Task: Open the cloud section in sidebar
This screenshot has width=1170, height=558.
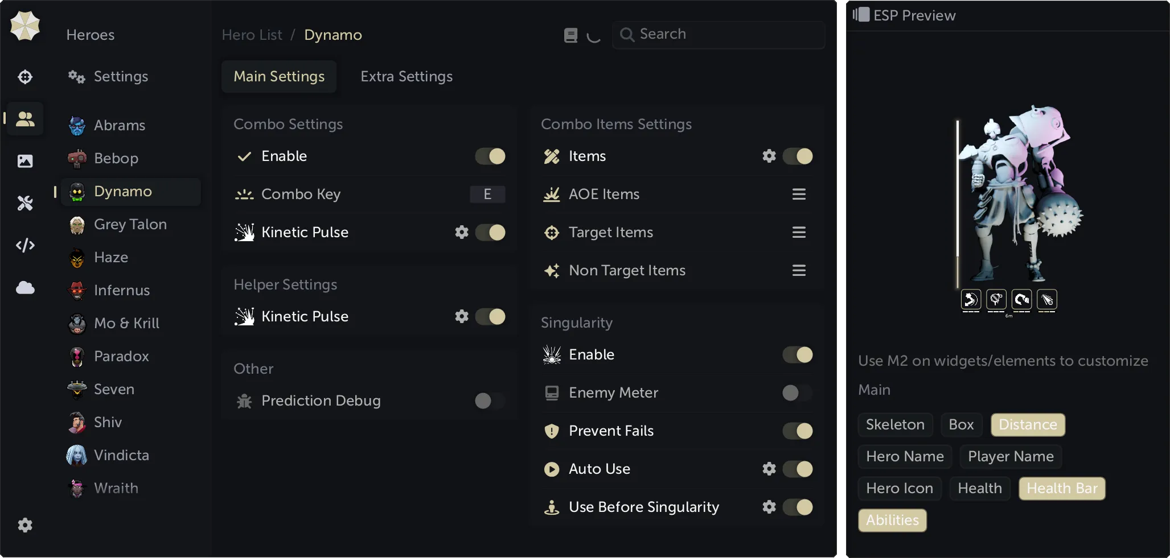Action: coord(25,288)
